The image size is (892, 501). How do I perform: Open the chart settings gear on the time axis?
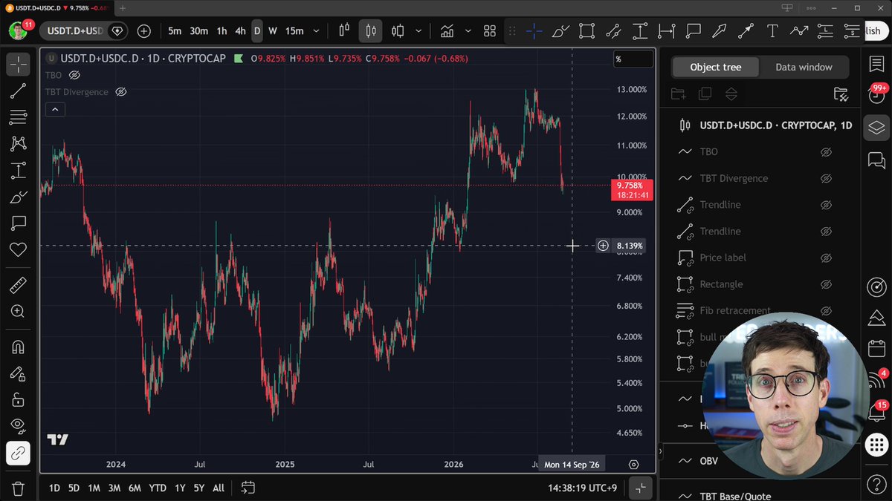click(x=633, y=465)
